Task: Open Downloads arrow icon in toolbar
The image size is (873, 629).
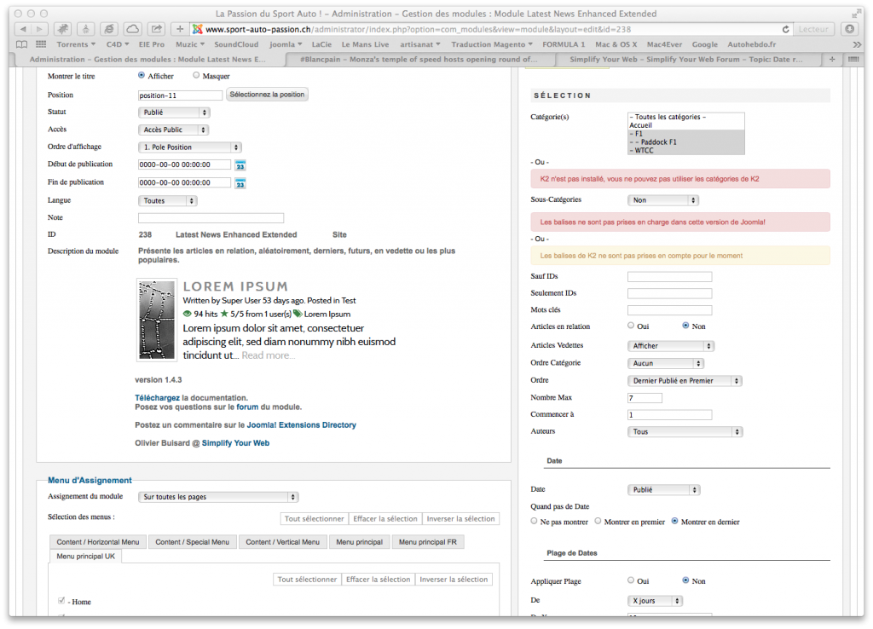Action: click(851, 29)
